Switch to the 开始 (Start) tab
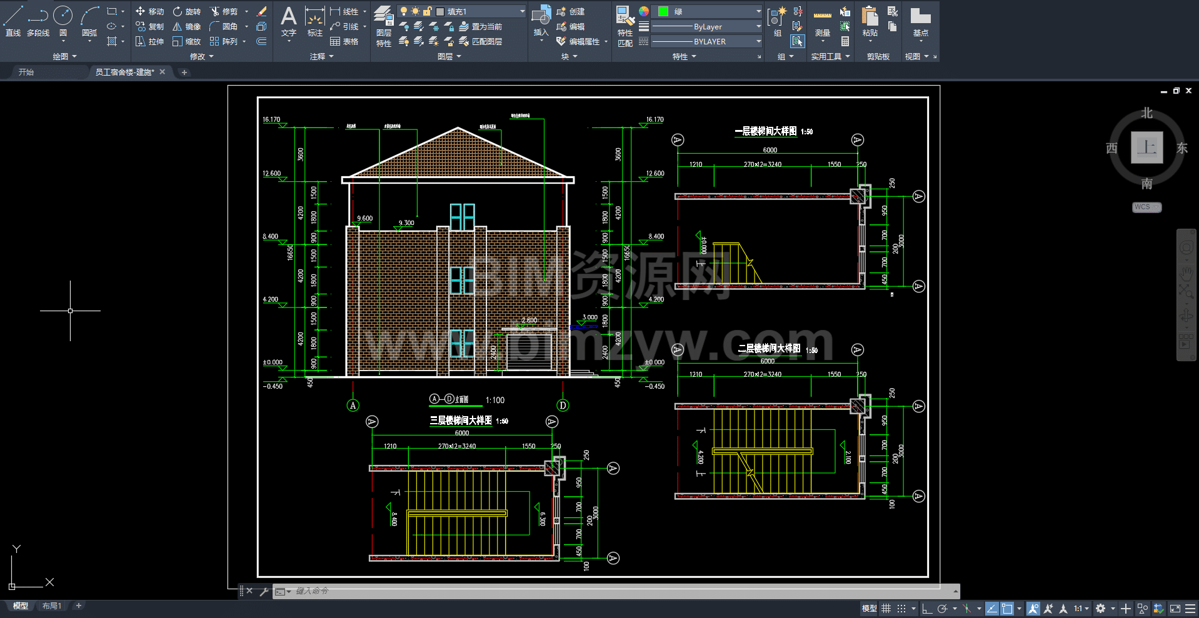The width and height of the screenshot is (1199, 618). [x=26, y=72]
